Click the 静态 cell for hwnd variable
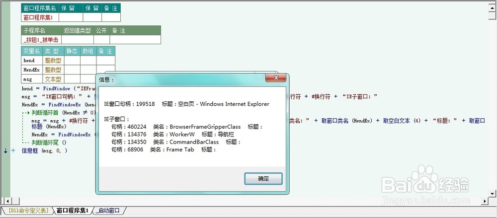 click(72, 60)
